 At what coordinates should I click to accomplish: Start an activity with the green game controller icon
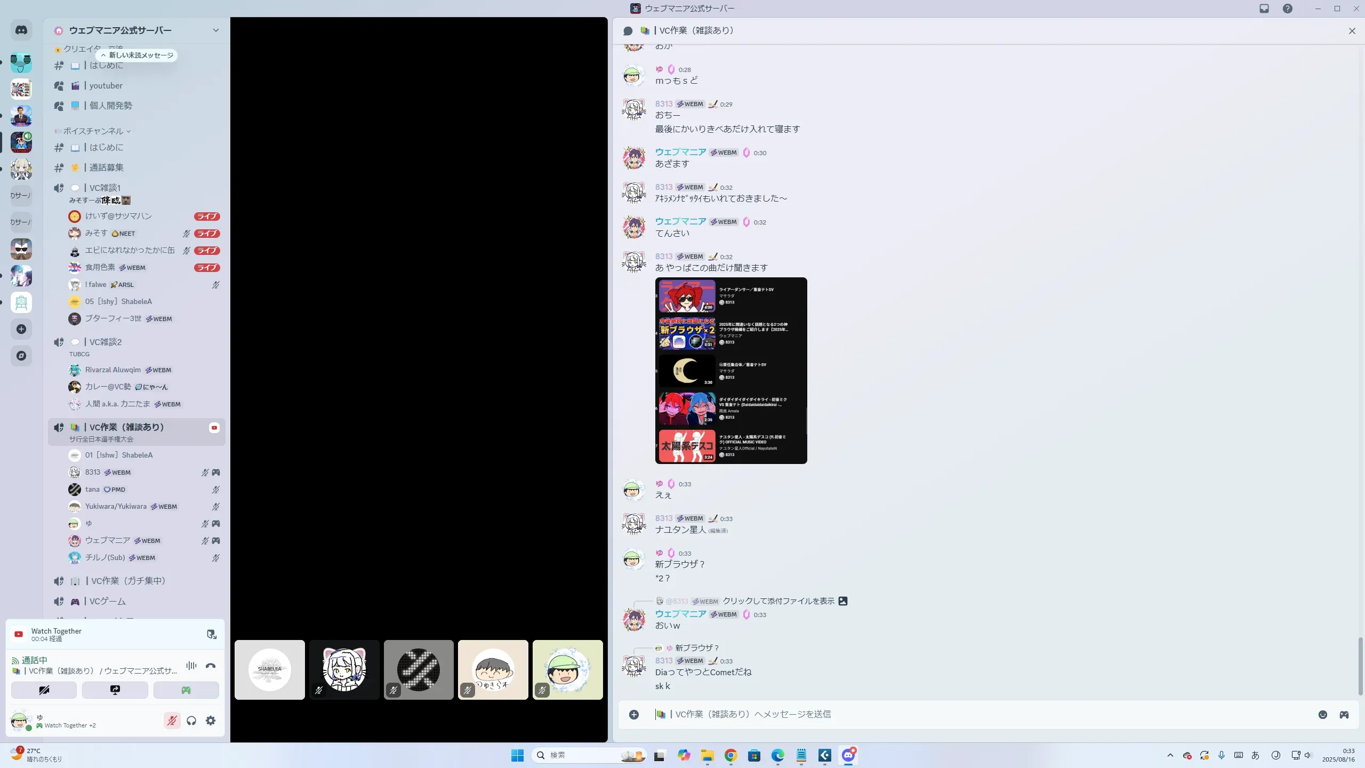186,690
